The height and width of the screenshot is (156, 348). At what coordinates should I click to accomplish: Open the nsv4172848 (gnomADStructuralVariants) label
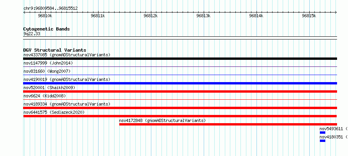click(x=162, y=120)
